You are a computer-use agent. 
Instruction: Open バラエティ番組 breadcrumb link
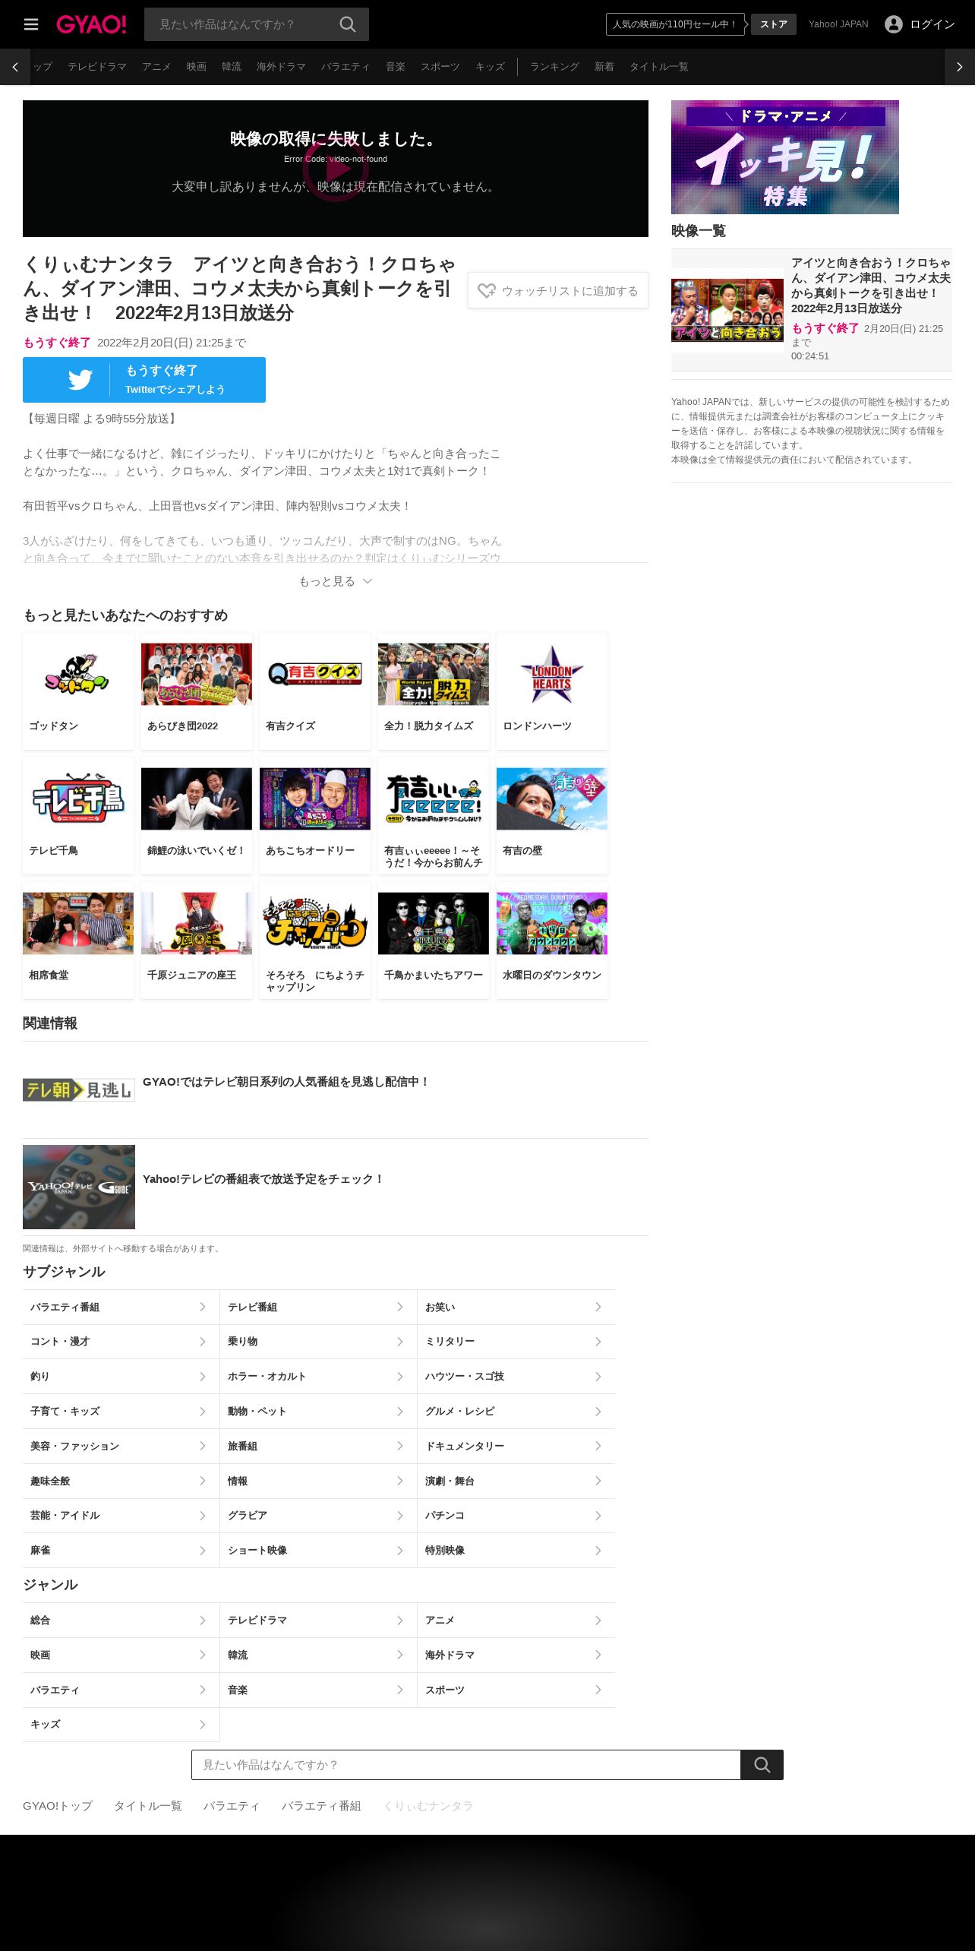tap(321, 1806)
